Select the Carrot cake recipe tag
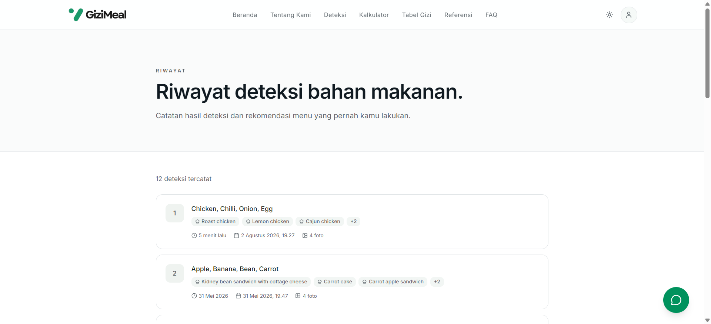Viewport: 711px width, 324px height. coord(335,282)
